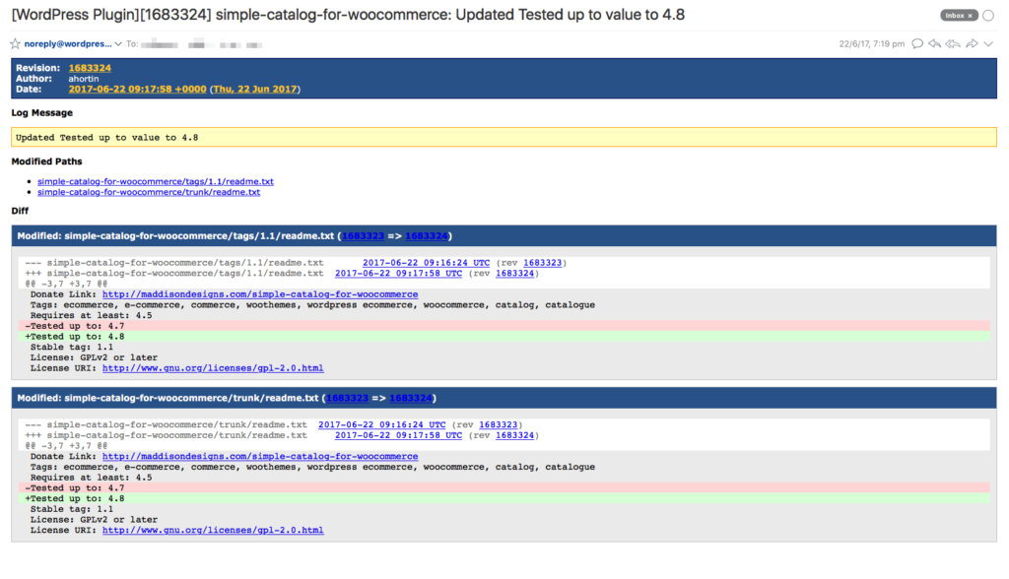The image size is (1009, 579).
Task: Reply to the email
Action: click(933, 43)
